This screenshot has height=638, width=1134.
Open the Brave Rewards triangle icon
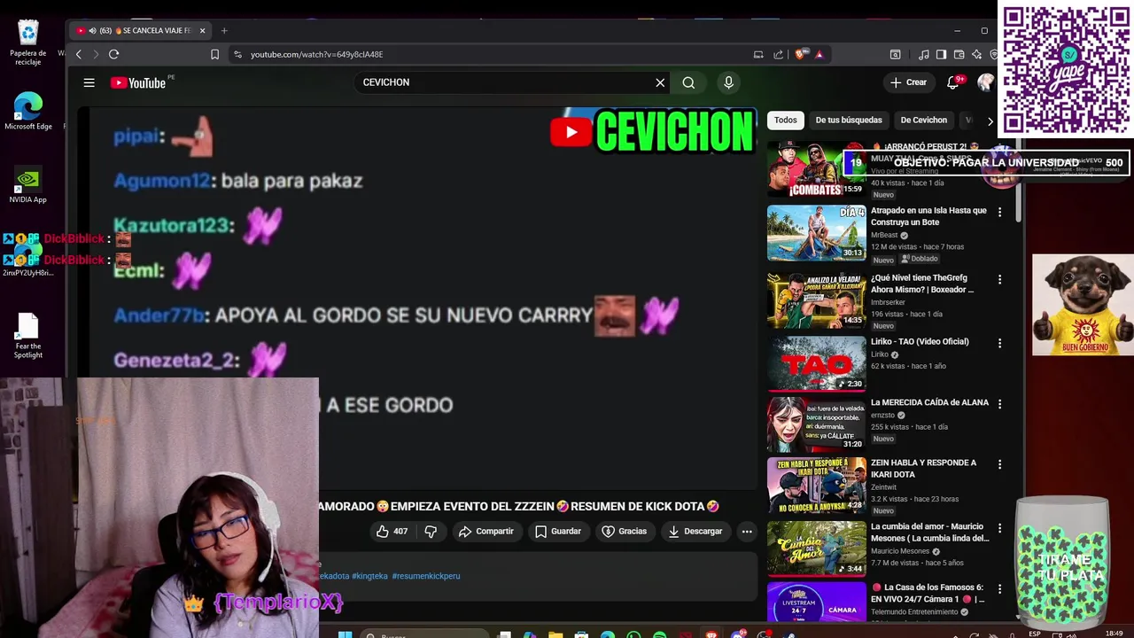point(819,54)
